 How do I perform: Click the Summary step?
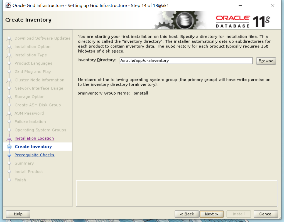pos(24,163)
